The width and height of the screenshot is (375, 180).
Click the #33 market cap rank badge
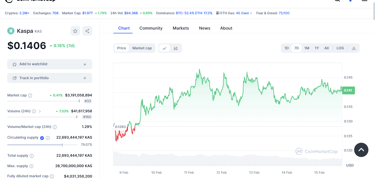click(x=88, y=101)
